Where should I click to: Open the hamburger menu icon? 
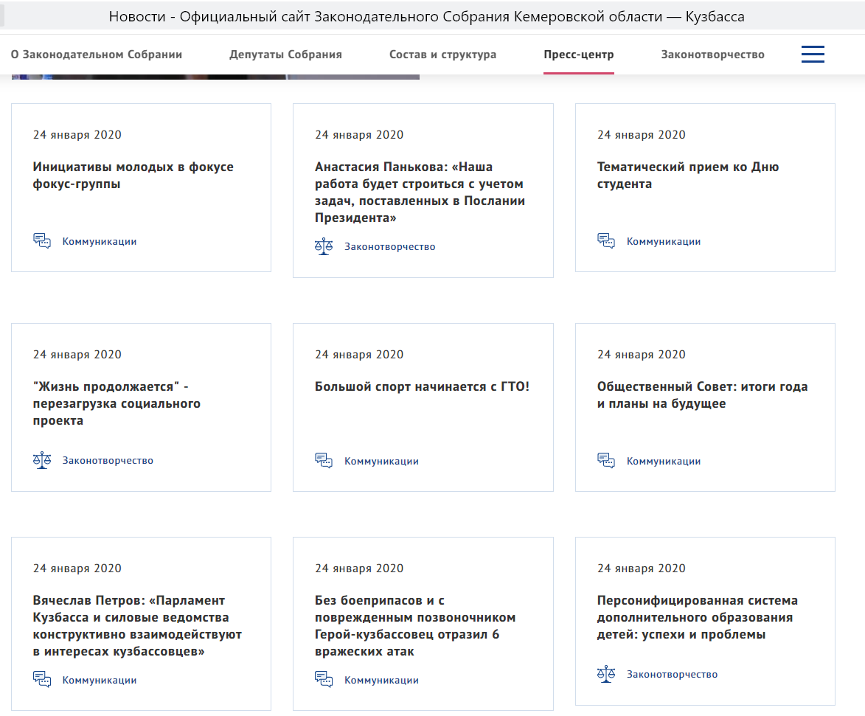pyautogui.click(x=813, y=54)
